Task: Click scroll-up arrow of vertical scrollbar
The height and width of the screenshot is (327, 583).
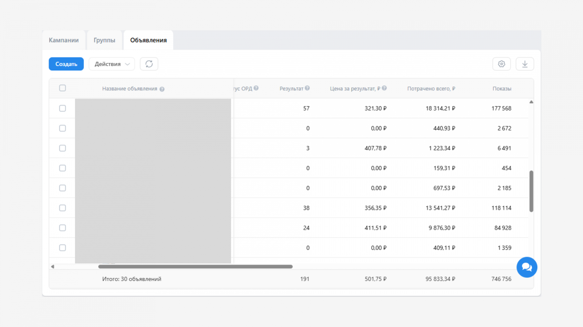Action: pyautogui.click(x=531, y=102)
